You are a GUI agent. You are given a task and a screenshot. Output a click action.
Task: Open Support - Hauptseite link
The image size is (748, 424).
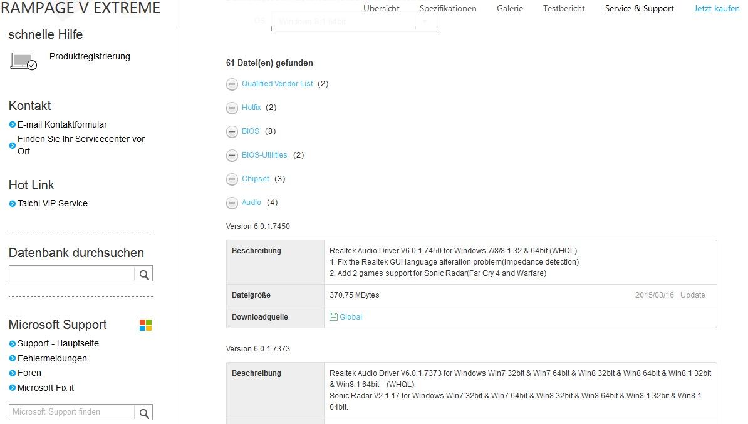pos(58,343)
